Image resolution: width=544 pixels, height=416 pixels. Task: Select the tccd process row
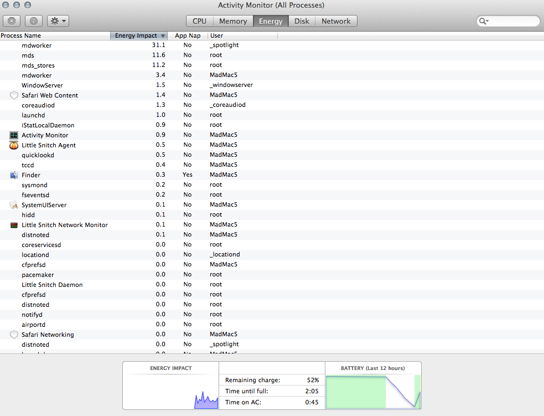pyautogui.click(x=272, y=165)
